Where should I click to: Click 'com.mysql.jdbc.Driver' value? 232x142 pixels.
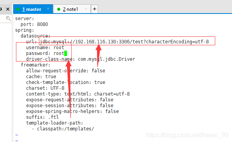click(106, 59)
